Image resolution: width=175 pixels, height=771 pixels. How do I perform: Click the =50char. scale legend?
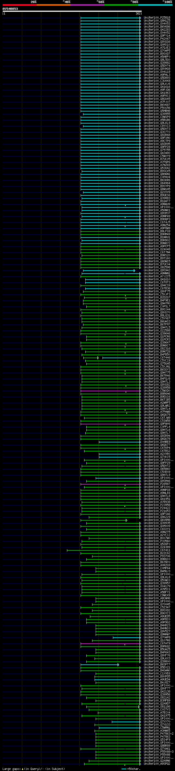click(131, 769)
